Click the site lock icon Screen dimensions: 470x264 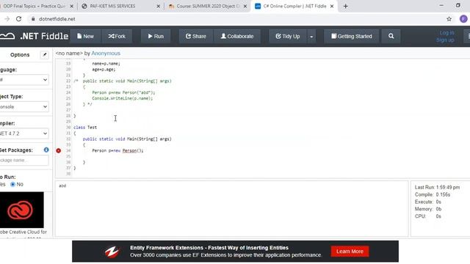coord(33,19)
